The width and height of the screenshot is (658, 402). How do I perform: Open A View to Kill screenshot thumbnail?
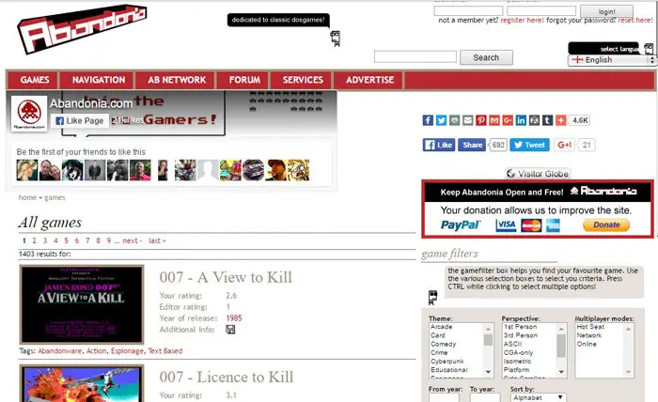82,304
